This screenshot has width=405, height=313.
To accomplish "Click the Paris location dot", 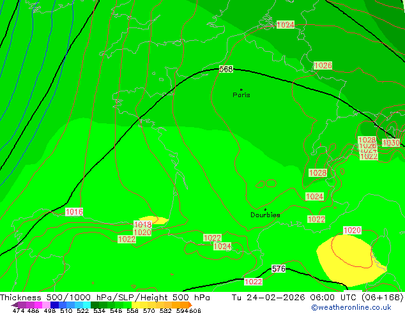I will [x=241, y=89].
